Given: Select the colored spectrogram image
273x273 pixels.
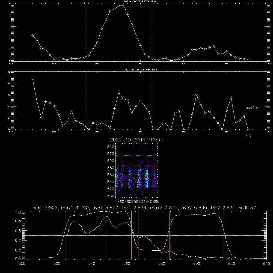Looking at the screenshot, I should (137, 170).
